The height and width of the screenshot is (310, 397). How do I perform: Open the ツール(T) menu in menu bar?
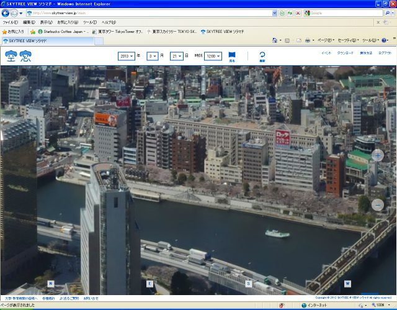click(x=90, y=22)
